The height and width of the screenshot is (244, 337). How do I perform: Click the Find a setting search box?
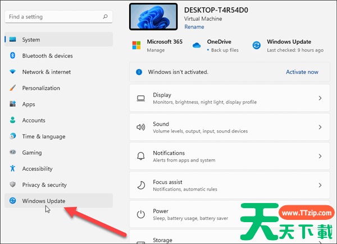58,16
